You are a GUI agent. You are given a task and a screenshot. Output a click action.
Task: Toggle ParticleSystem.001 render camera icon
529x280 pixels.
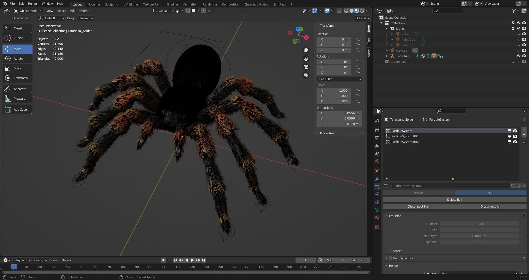[x=515, y=136]
